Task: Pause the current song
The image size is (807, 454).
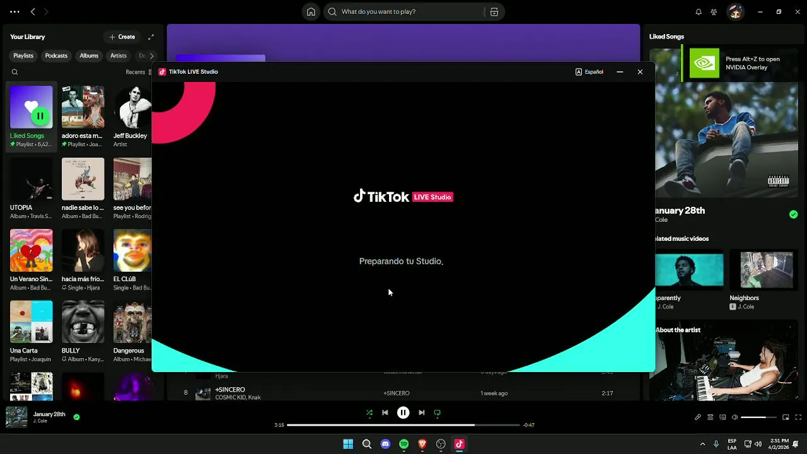Action: tap(403, 413)
